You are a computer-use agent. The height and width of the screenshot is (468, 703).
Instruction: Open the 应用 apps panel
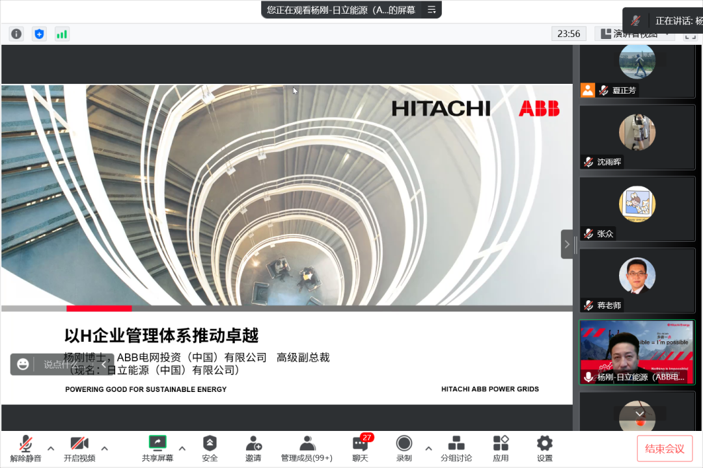click(x=501, y=448)
